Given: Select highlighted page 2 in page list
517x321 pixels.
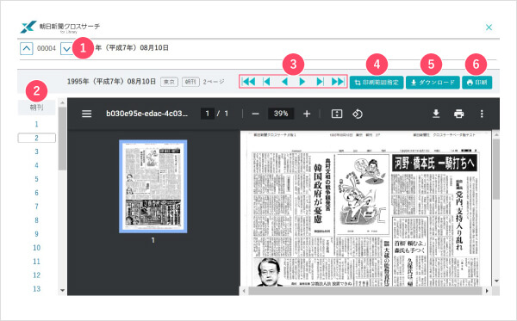Looking at the screenshot, I should point(36,138).
